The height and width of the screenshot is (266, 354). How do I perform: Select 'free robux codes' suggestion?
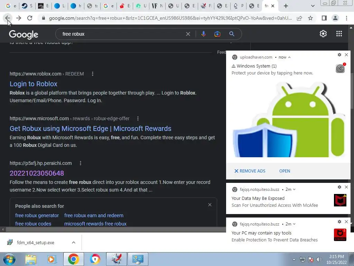pos(33,224)
